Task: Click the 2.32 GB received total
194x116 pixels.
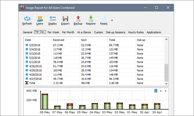Action: tap(58, 83)
